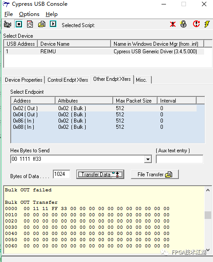This screenshot has width=213, height=262.
Task: Click the 'Bulk OUT Transfer' log line
Action: pyautogui.click(x=31, y=202)
